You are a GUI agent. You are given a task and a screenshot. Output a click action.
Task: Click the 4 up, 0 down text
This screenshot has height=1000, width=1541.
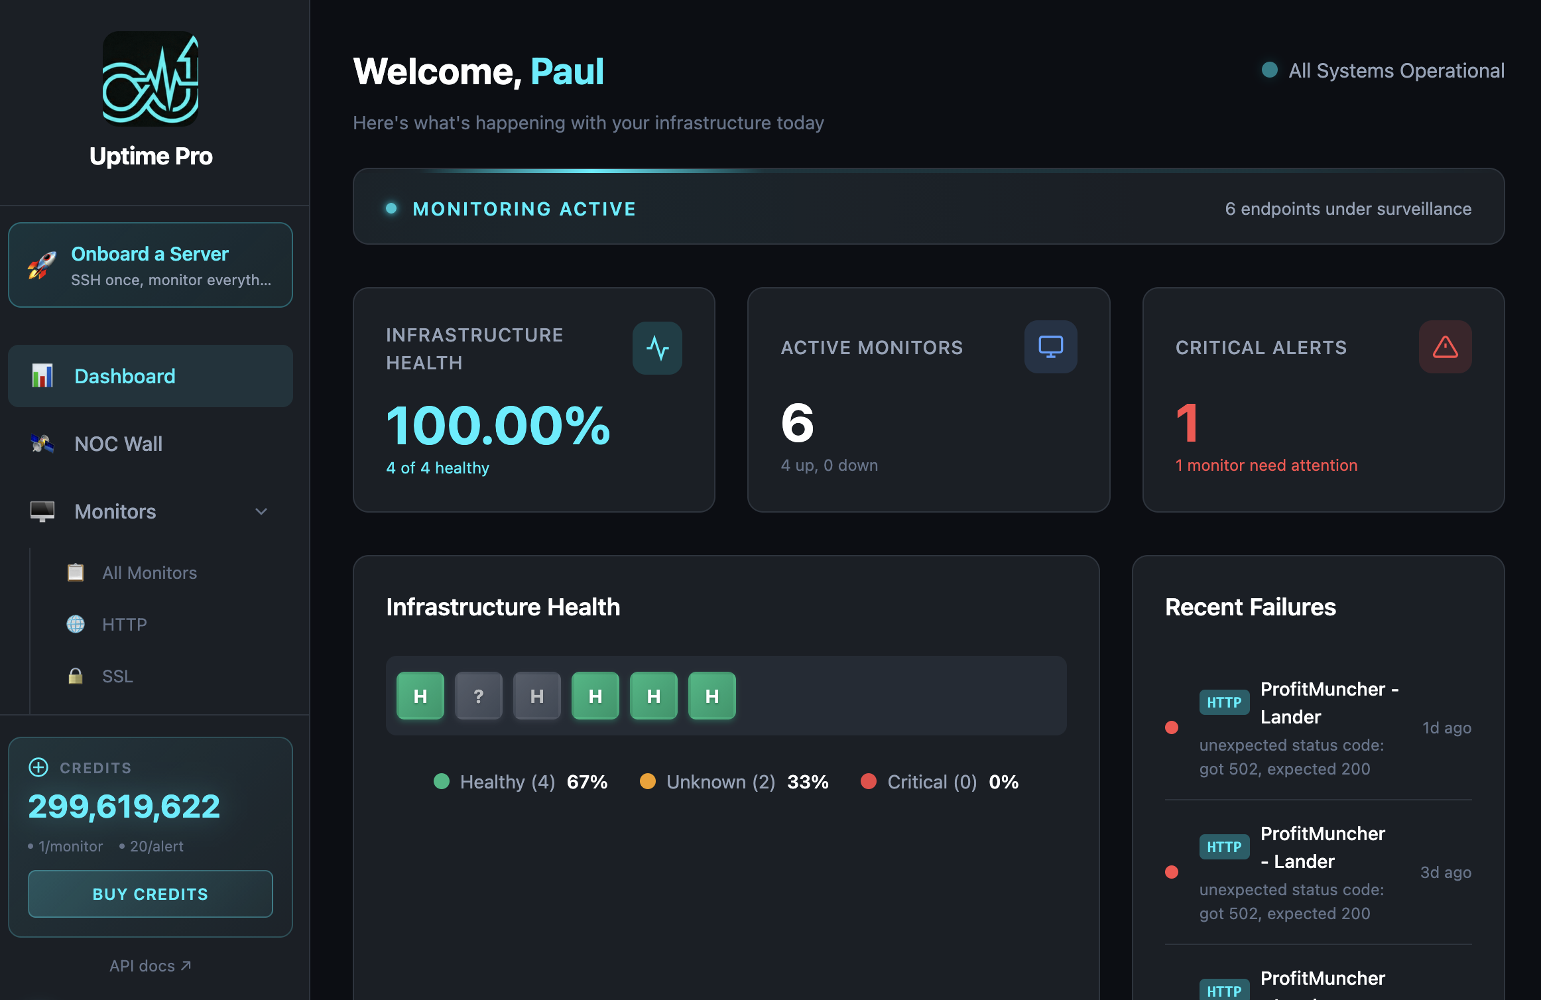pyautogui.click(x=830, y=465)
